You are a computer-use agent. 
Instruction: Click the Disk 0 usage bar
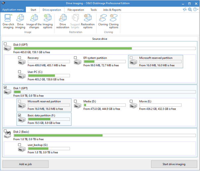104,48
